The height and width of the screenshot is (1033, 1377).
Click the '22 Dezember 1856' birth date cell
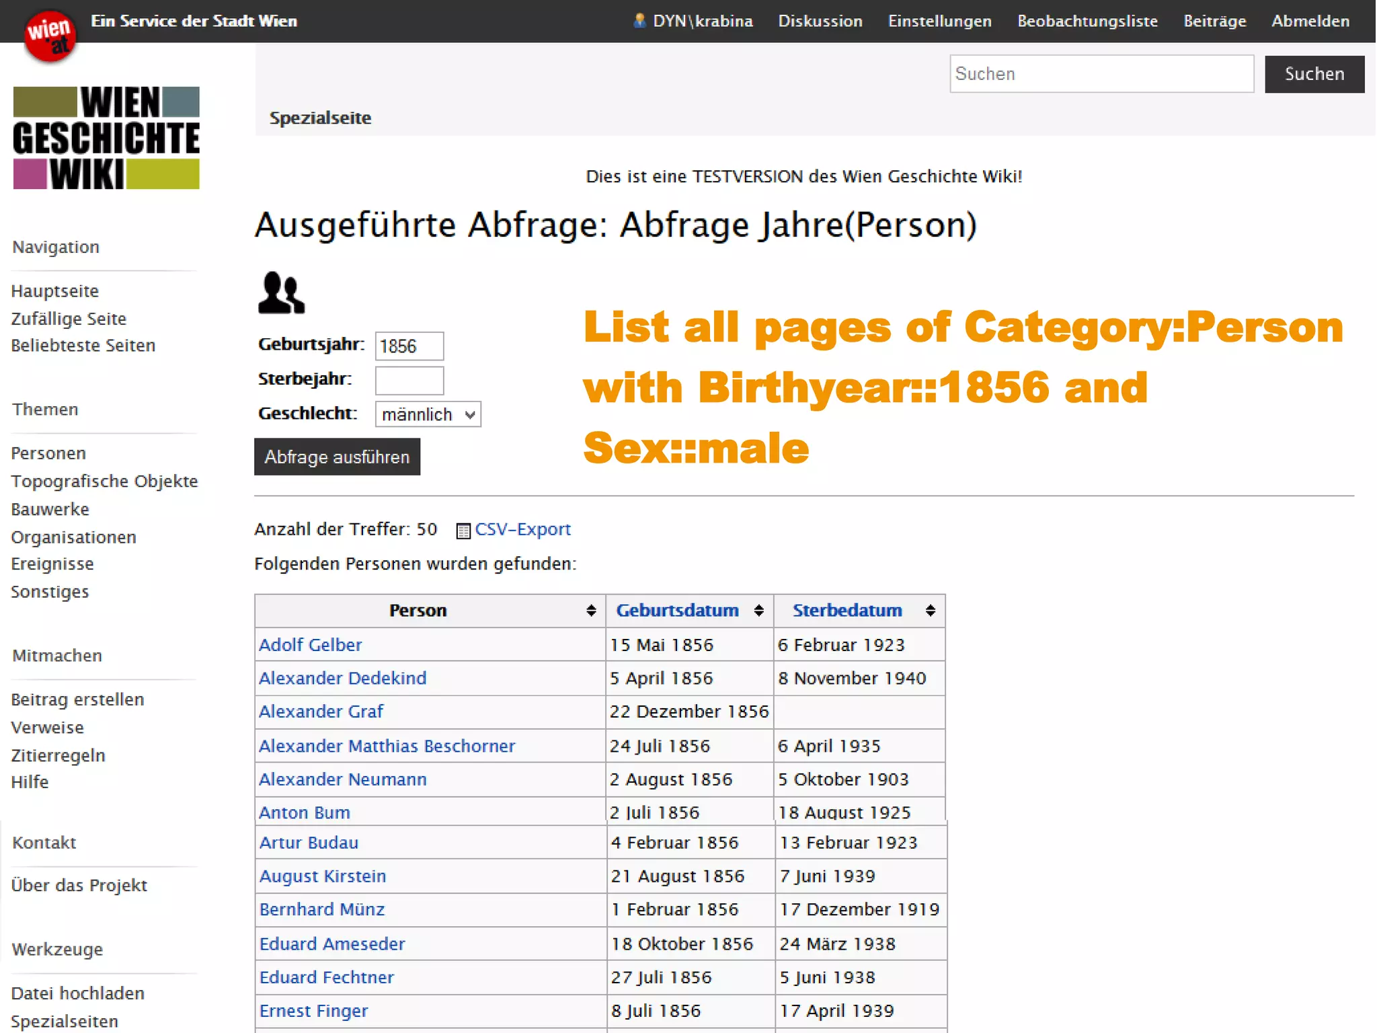[689, 712]
